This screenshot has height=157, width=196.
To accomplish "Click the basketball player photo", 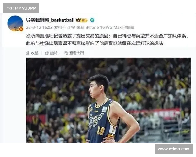I will pos(108,100).
